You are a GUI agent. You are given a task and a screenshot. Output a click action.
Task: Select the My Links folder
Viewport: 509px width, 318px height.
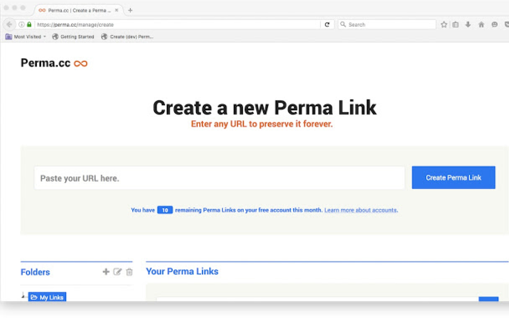(48, 297)
